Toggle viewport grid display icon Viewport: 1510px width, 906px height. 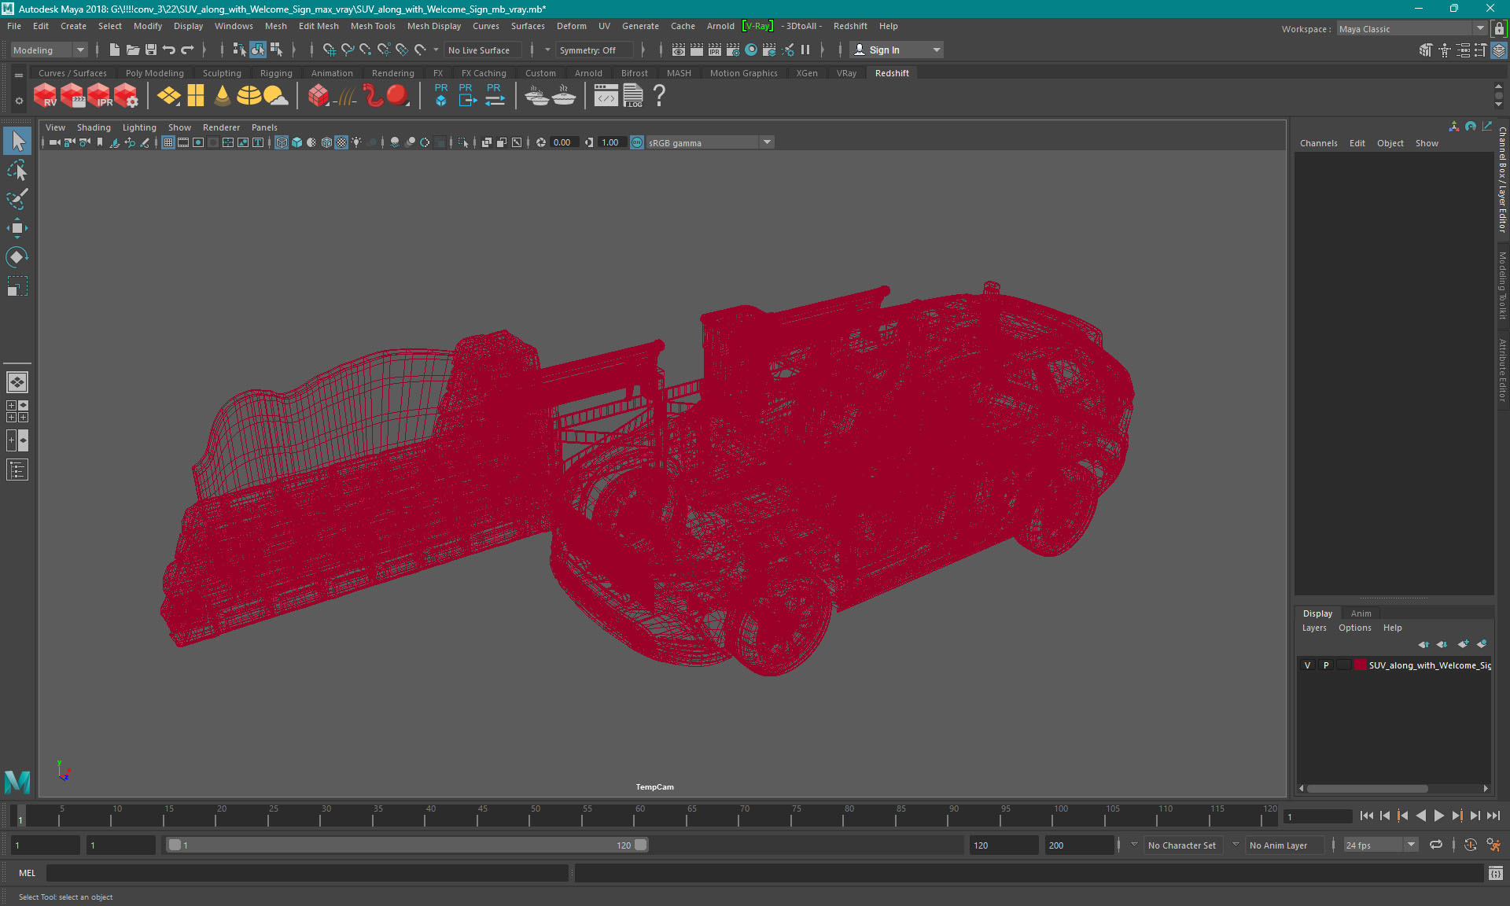[168, 142]
